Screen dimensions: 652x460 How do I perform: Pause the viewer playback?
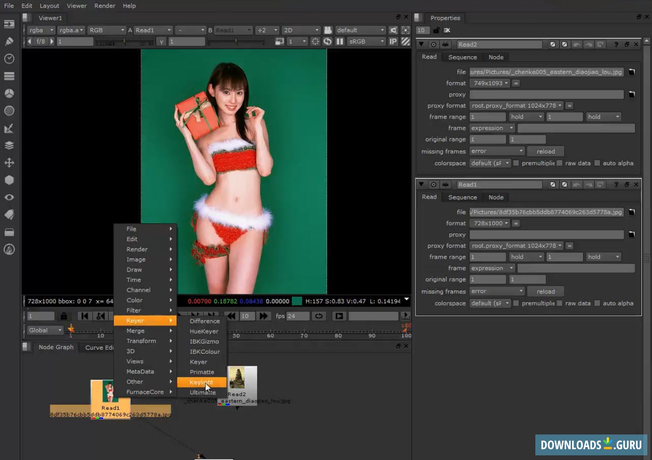coord(340,41)
